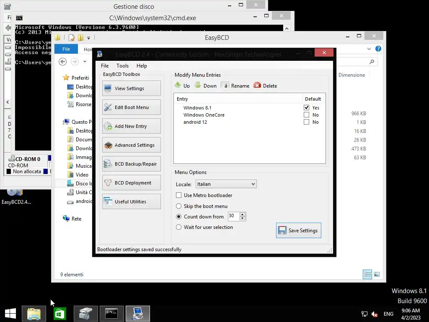429x322 pixels.
Task: Switch Explorer to details view icon
Action: tap(367, 274)
